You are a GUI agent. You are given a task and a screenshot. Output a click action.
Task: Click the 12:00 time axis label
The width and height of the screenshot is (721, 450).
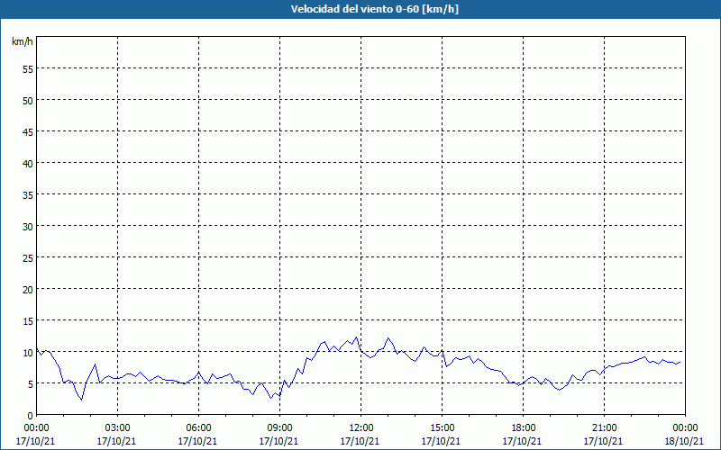click(360, 427)
